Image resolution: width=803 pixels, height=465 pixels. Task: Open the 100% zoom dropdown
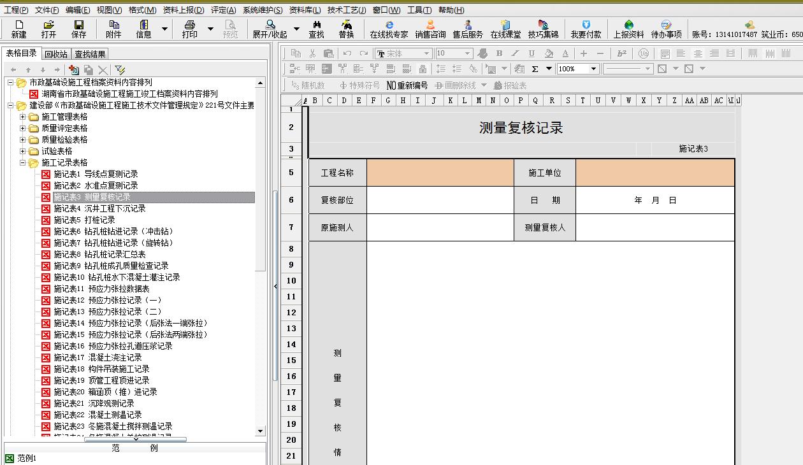[x=593, y=69]
